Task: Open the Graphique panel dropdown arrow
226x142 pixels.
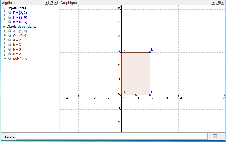Action: (x=213, y=3)
